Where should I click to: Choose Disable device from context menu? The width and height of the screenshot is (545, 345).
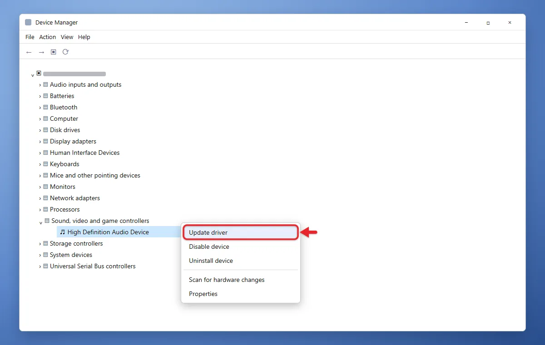click(241, 246)
